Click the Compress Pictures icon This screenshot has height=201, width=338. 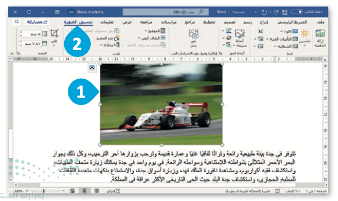(260, 31)
